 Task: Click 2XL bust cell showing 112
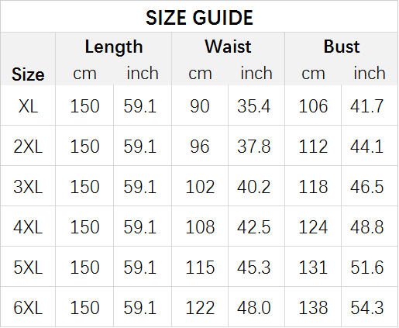pyautogui.click(x=313, y=147)
